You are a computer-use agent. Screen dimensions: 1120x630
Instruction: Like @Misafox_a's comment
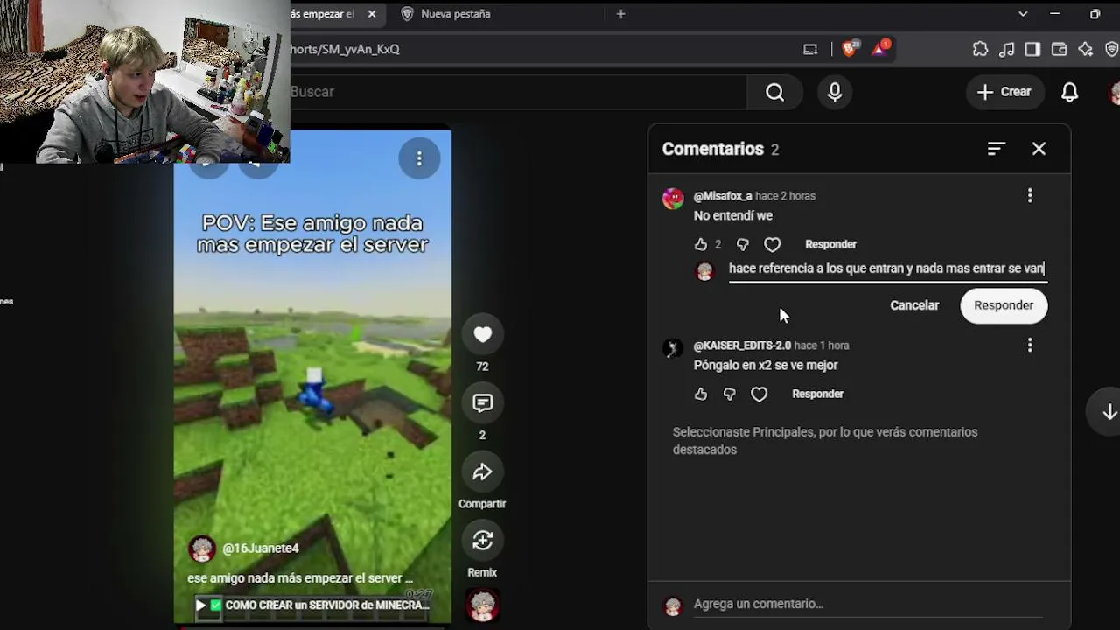700,244
